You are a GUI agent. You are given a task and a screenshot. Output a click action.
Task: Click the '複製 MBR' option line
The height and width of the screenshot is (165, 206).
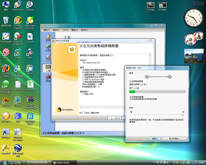click(x=88, y=94)
